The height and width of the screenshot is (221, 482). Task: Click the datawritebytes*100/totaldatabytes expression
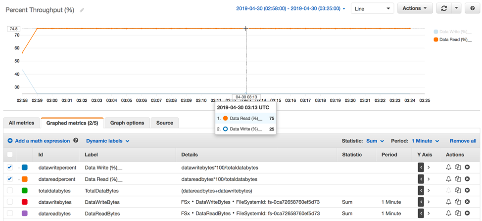click(219, 168)
